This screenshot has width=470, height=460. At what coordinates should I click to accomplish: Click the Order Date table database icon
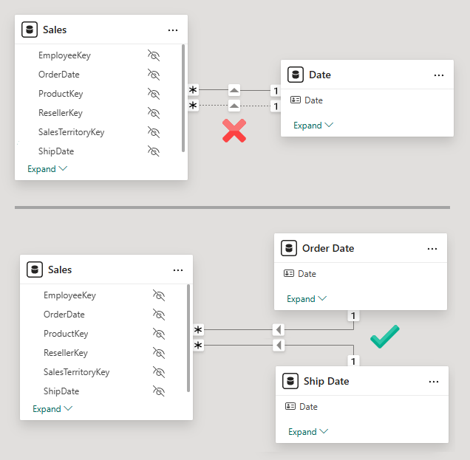pyautogui.click(x=289, y=248)
